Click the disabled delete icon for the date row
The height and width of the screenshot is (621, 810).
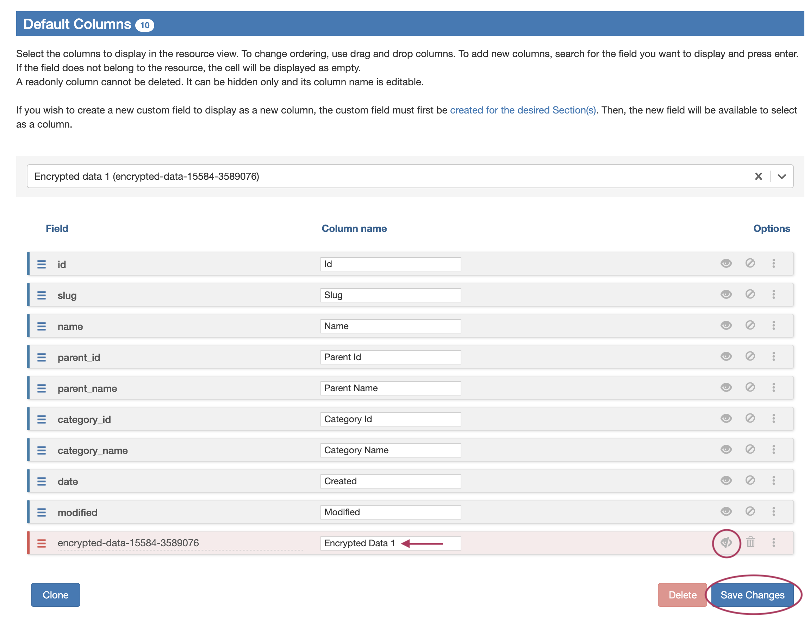tap(750, 480)
